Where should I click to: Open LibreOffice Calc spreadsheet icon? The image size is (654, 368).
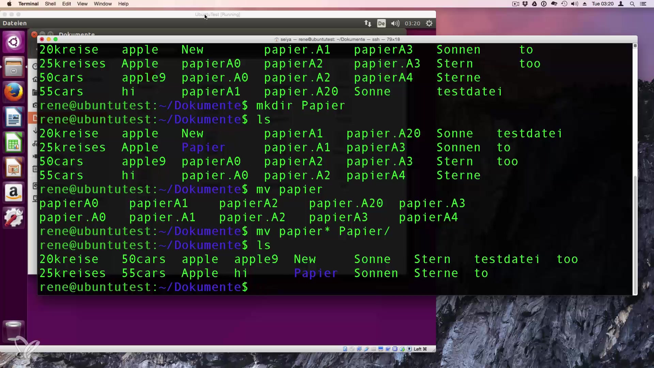[x=14, y=143]
